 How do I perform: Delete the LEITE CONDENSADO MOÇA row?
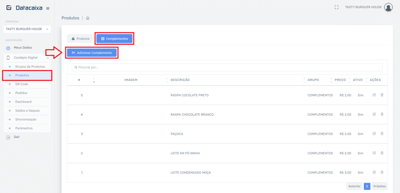(x=382, y=172)
